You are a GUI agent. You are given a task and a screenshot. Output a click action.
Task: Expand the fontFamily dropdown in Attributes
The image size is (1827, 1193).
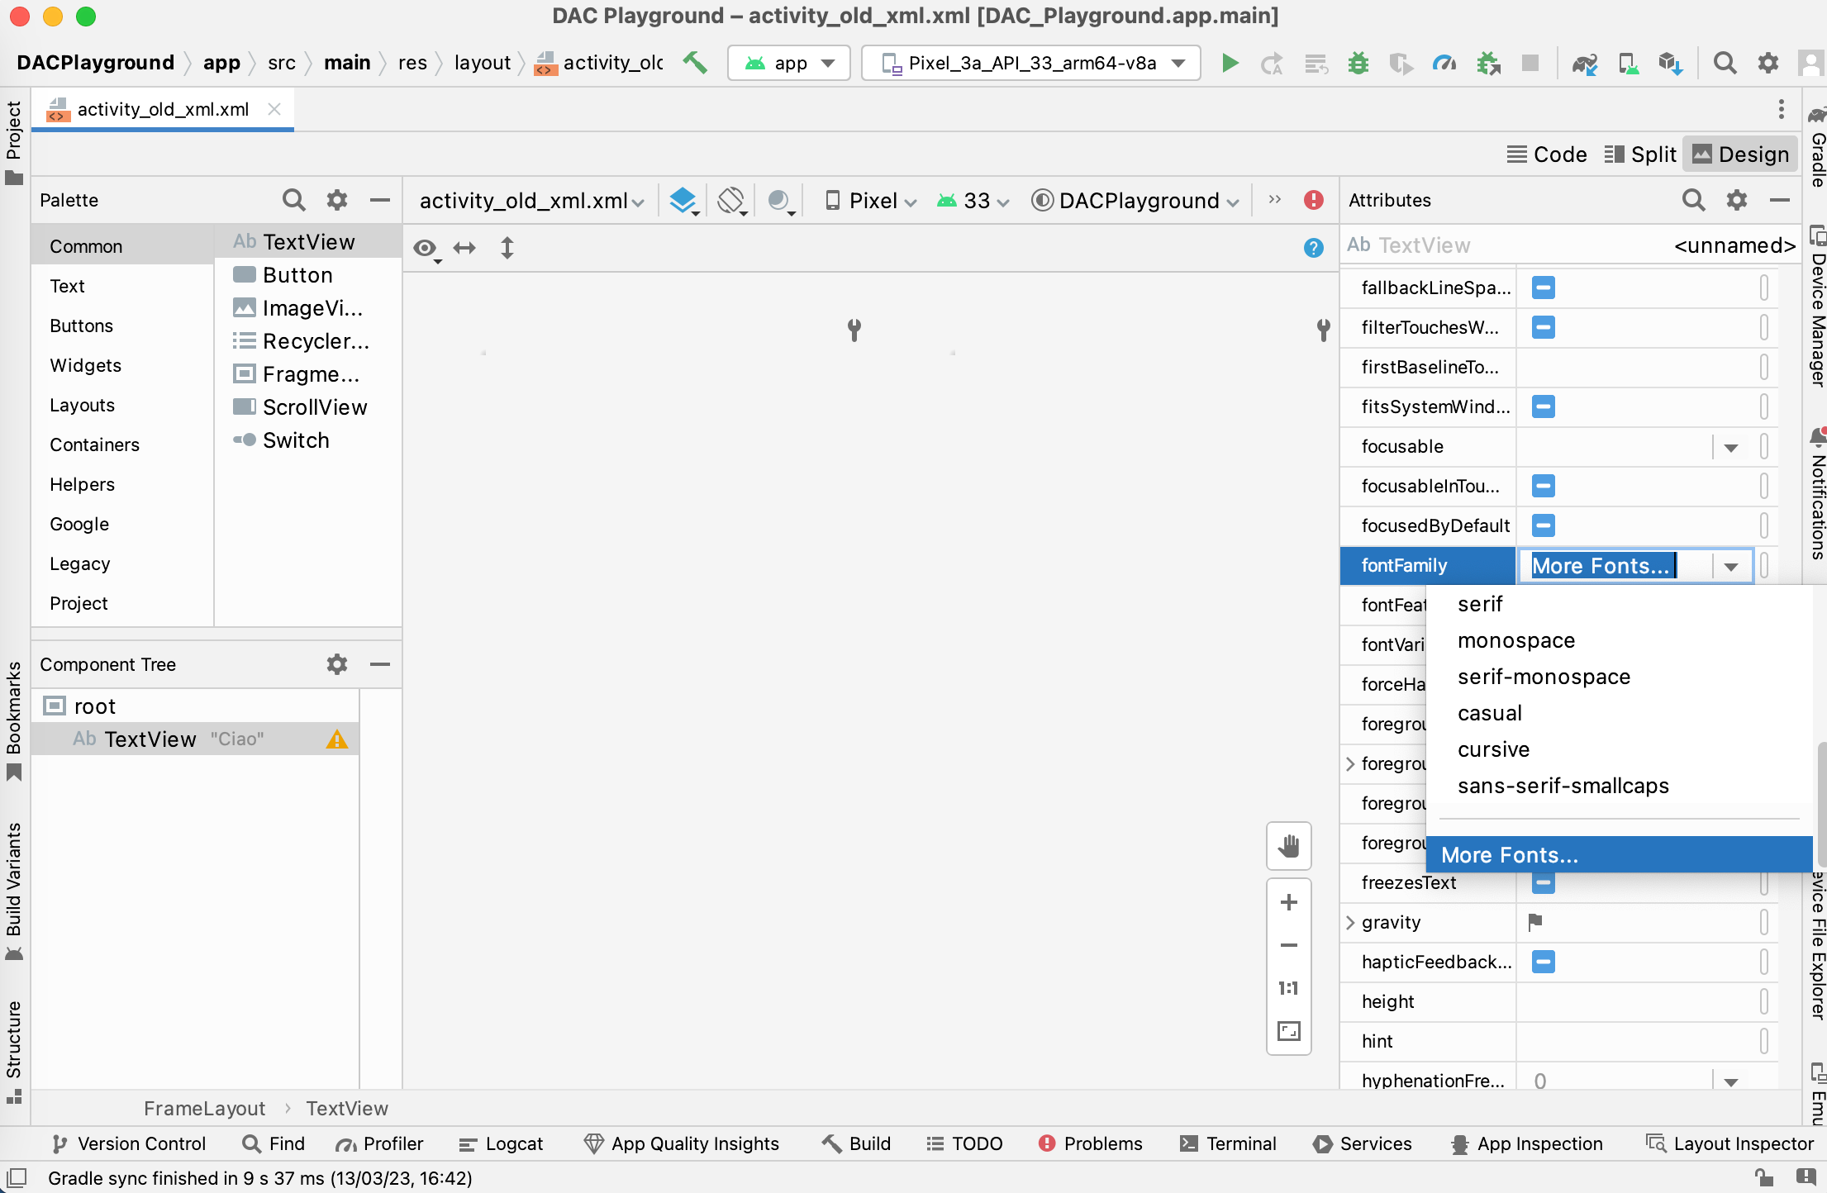tap(1731, 566)
